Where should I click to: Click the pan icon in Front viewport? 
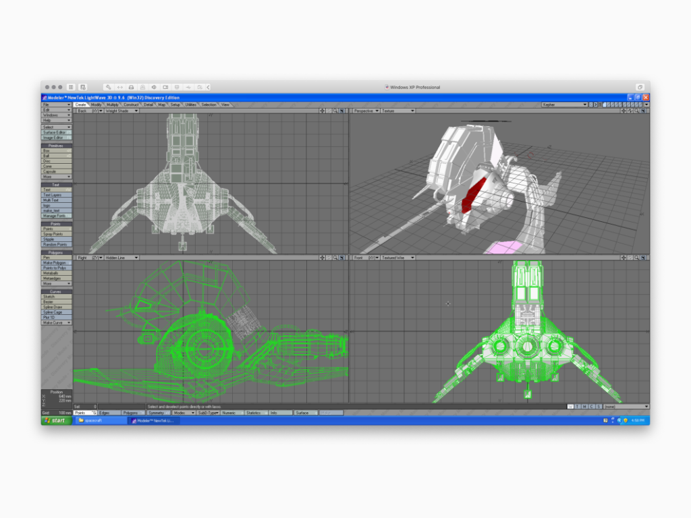pyautogui.click(x=623, y=258)
